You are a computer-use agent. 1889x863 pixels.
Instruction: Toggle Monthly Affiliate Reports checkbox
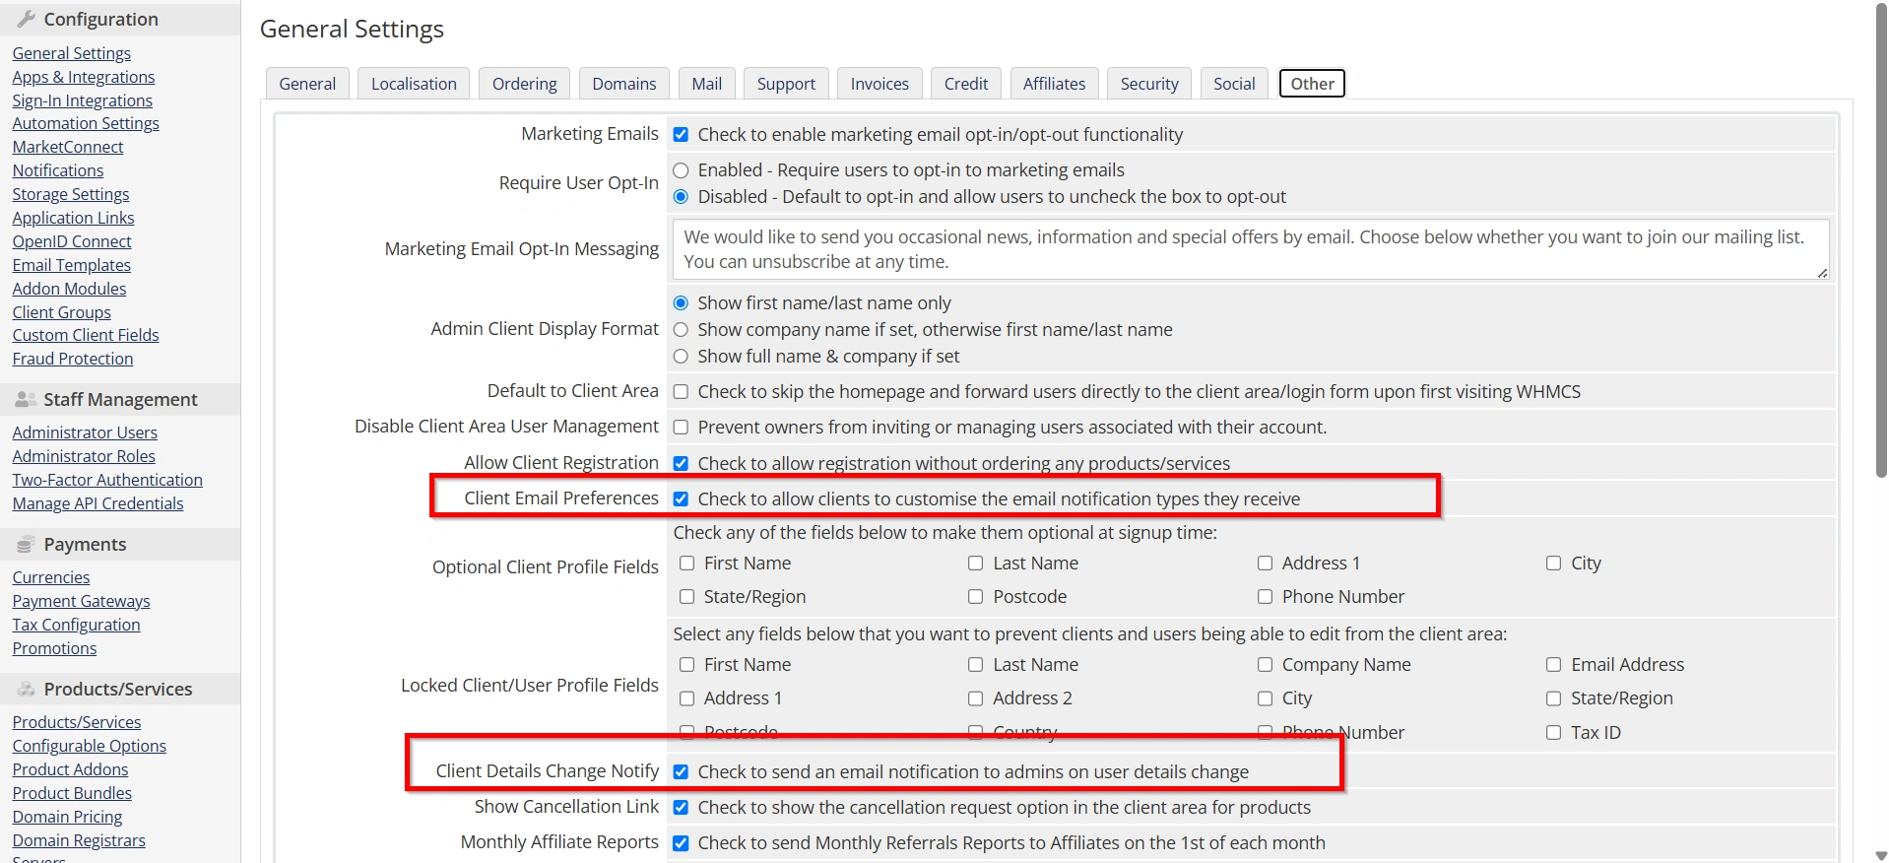[681, 843]
